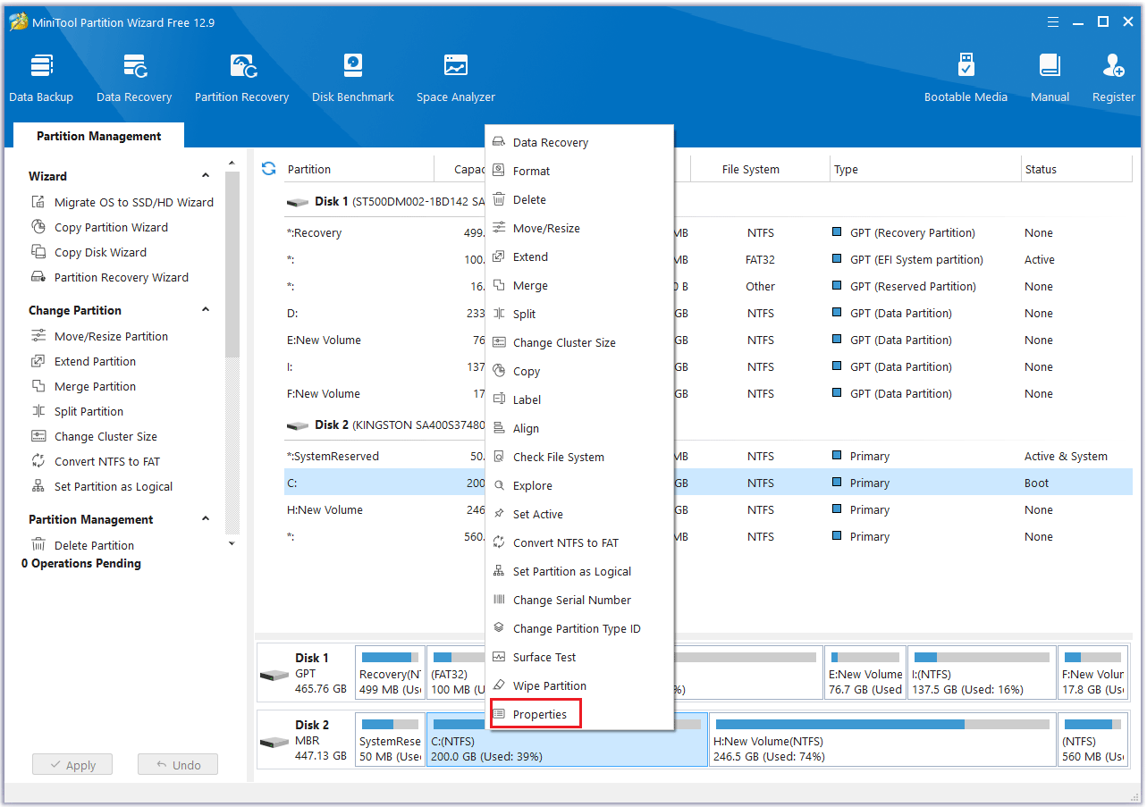Viewport: 1147px width, 807px height.
Task: Launch the Partition Recovery Wizard
Action: tap(110, 277)
